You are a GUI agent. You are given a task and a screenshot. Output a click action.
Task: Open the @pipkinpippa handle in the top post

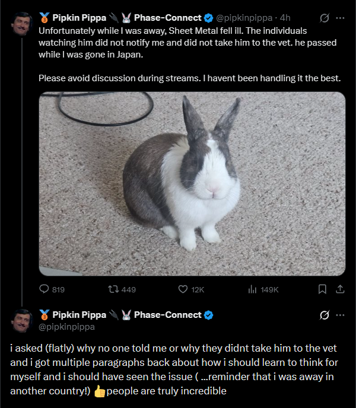[x=244, y=18]
